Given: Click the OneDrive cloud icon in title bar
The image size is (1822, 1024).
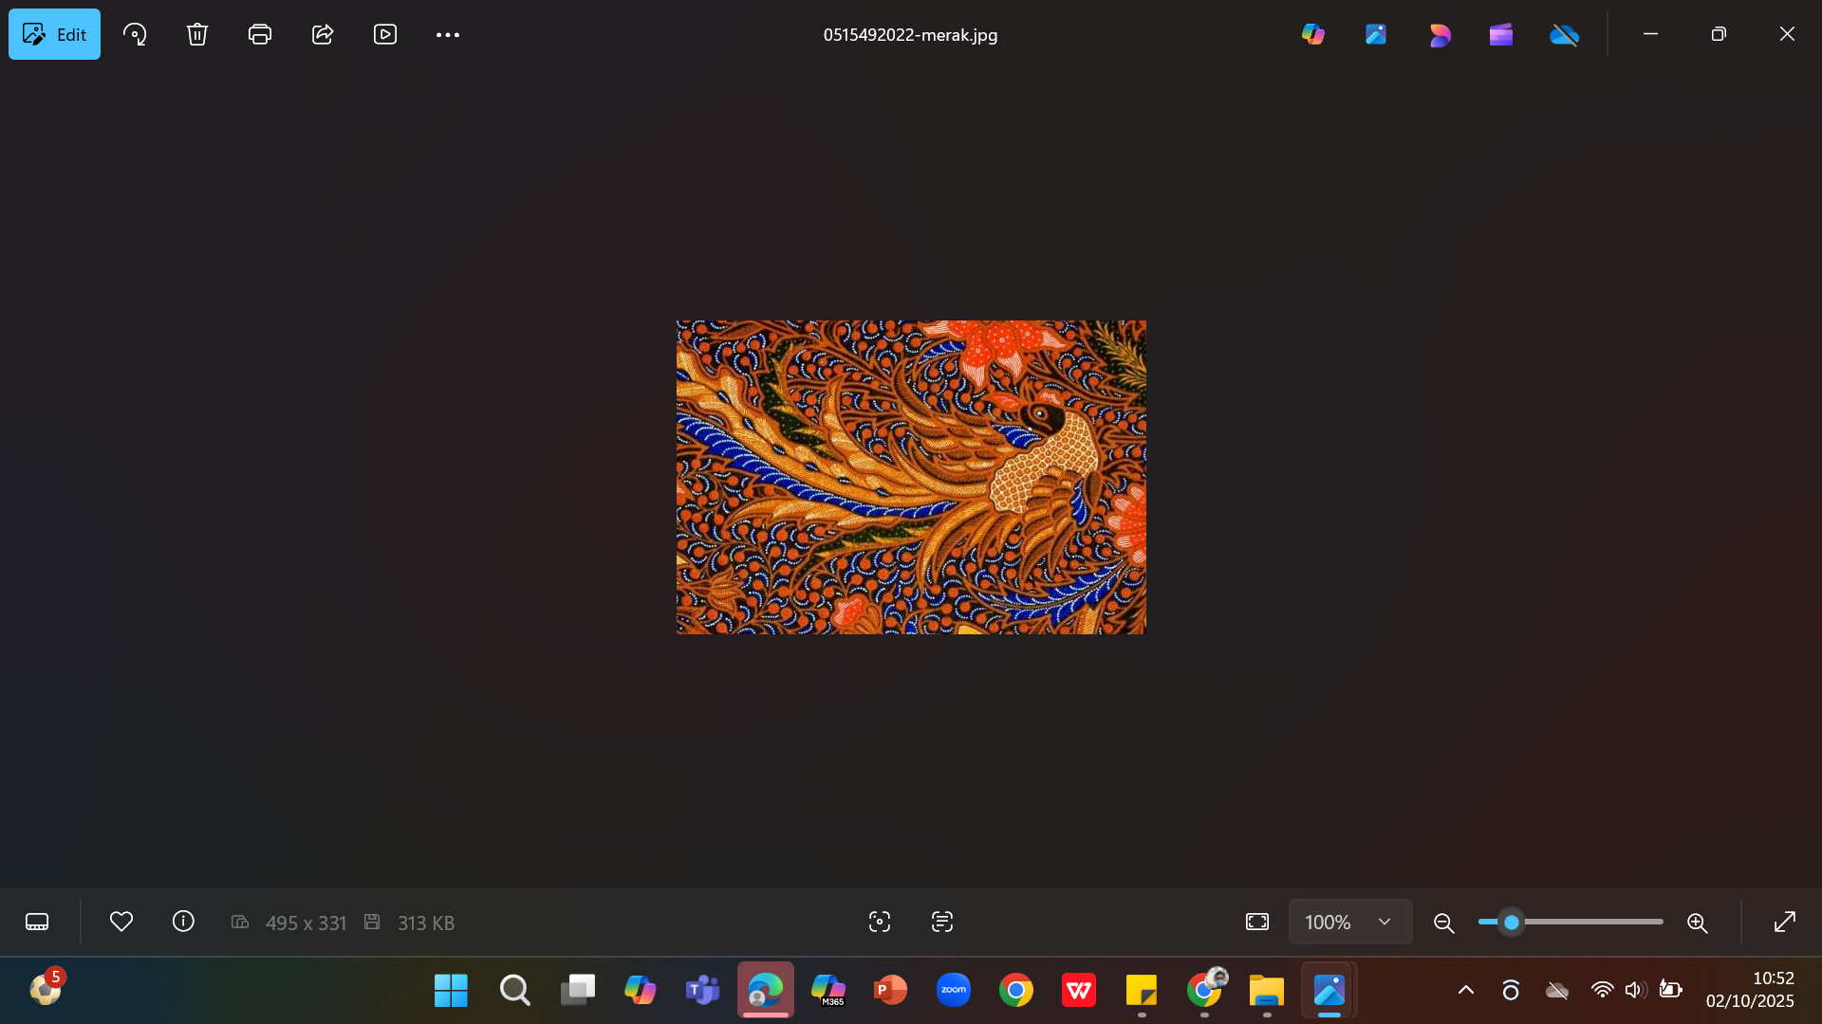Looking at the screenshot, I should tap(1564, 35).
